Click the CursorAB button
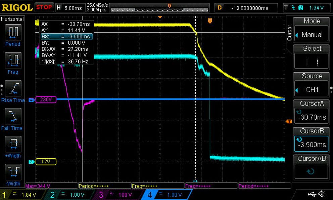333x200 pixels. (x=311, y=167)
